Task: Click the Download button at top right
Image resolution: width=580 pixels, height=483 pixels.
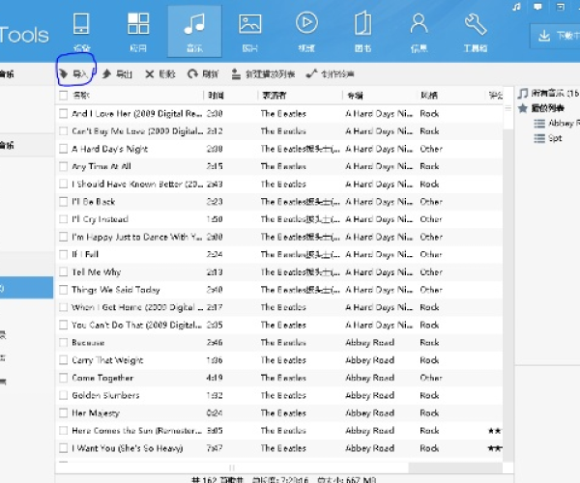Action: pos(555,36)
